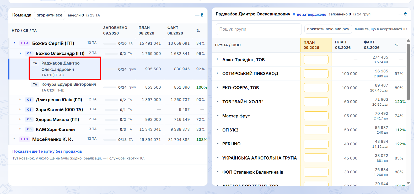Select the Кочура Едуард Вікторович team row
The image size is (414, 194).
click(x=108, y=87)
